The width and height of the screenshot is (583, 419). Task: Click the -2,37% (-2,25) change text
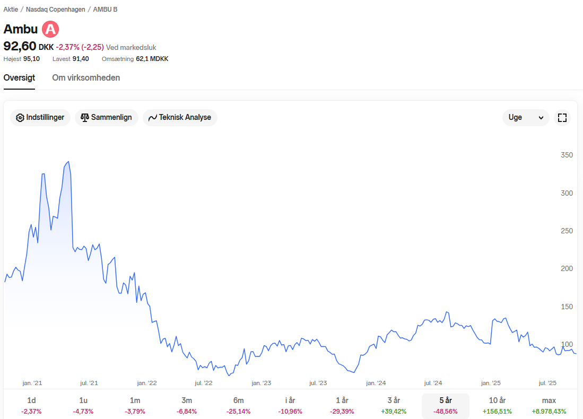point(80,47)
